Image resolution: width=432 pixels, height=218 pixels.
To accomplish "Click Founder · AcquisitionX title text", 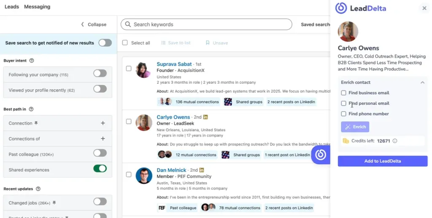I will (x=181, y=70).
